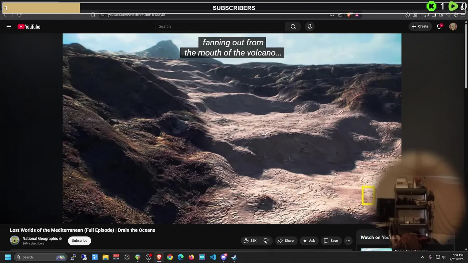Screen dimensions: 468x263
Task: Open the Brave VPN shield icon
Action: [x=456, y=15]
